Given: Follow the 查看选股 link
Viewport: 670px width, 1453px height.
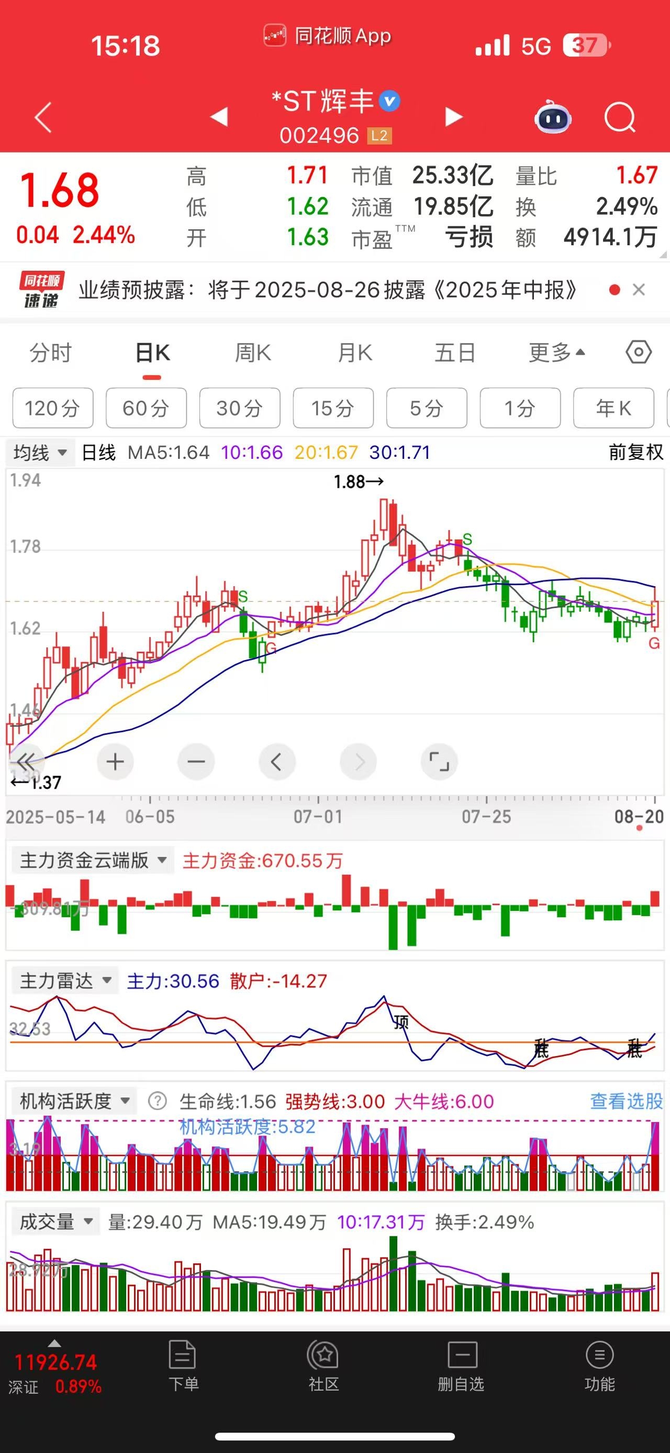Looking at the screenshot, I should (627, 1101).
